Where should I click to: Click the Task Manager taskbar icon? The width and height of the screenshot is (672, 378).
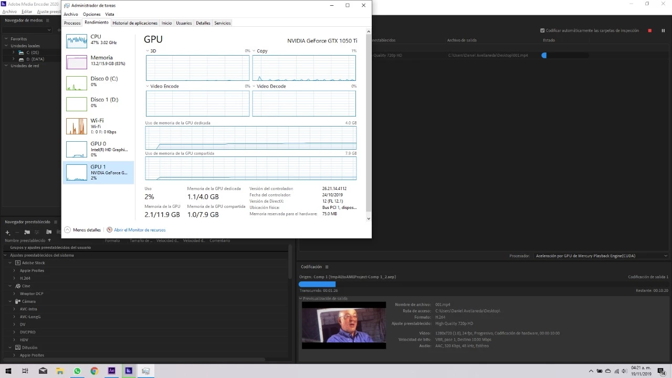(x=146, y=371)
